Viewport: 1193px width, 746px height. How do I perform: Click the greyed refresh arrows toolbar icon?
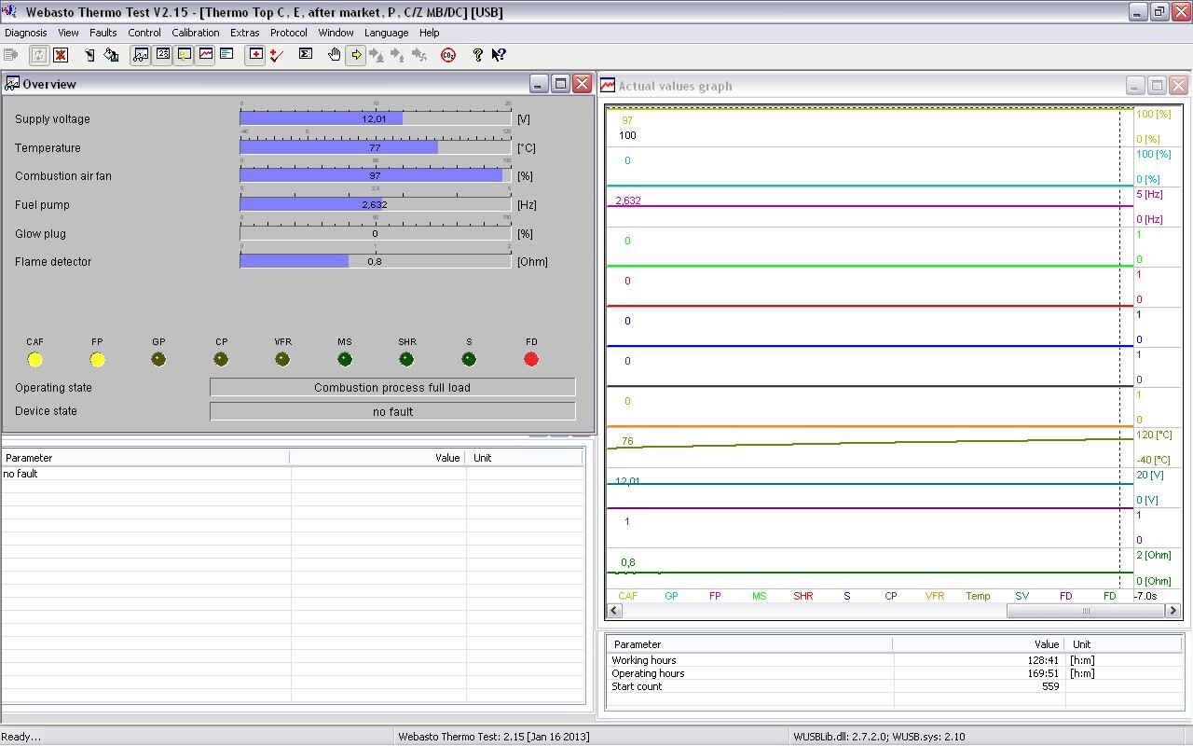point(39,55)
